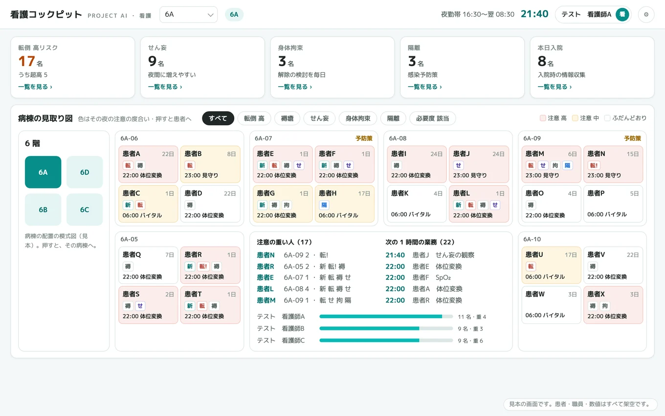Image resolution: width=665 pixels, height=416 pixels.
Task: Click room label 6A-10
Action: (532, 239)
